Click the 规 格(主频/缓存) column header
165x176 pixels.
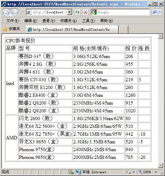pyautogui.click(x=99, y=48)
